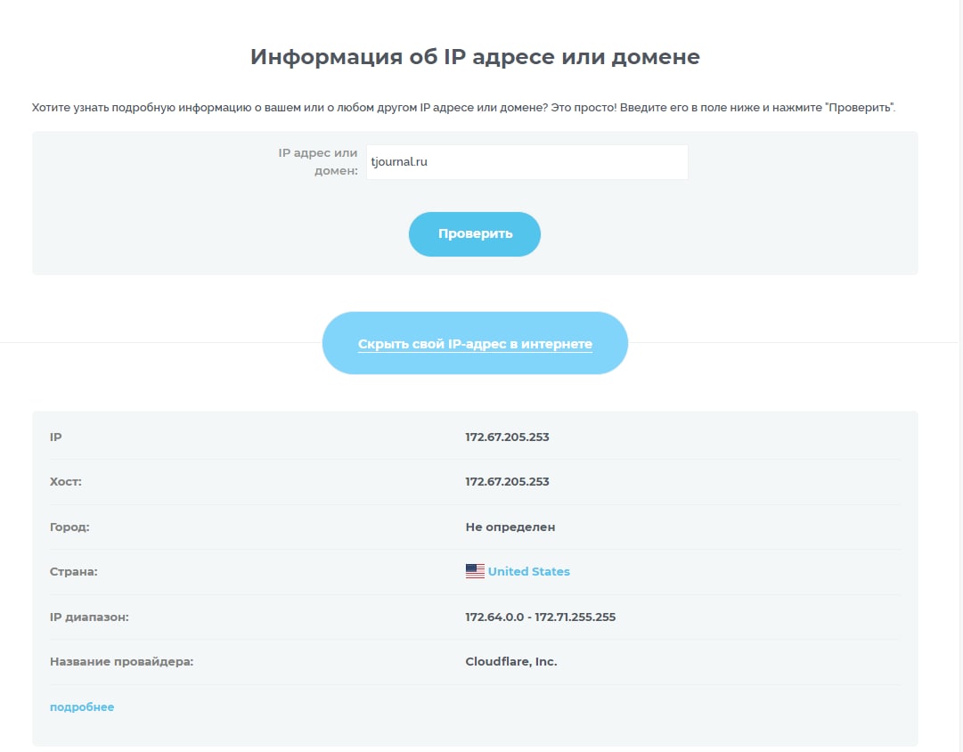Click the US flag icon
This screenshot has width=963, height=752.
tap(475, 571)
